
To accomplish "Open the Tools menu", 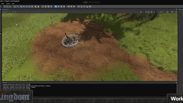I will click(3, 4).
